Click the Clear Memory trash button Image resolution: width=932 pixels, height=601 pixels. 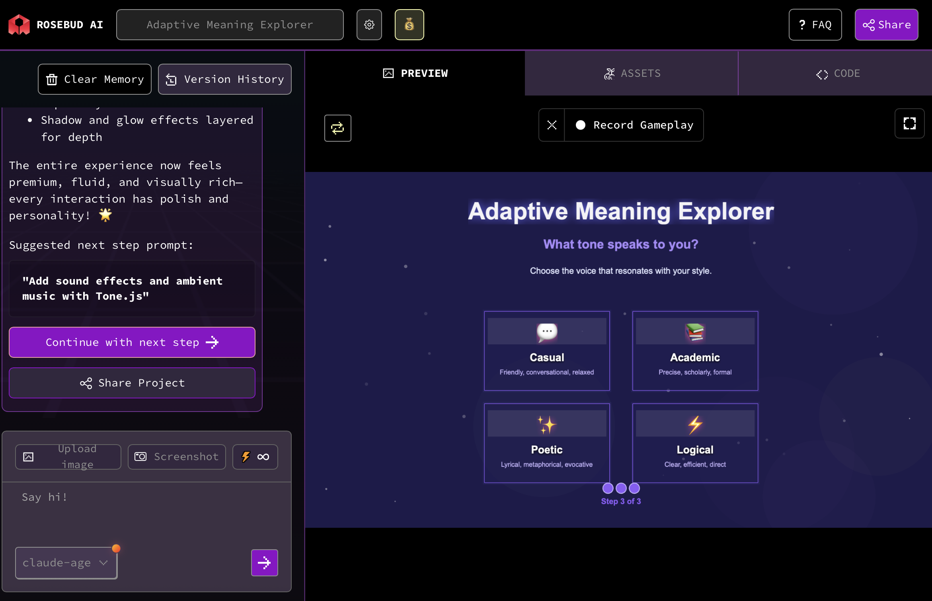tap(95, 79)
